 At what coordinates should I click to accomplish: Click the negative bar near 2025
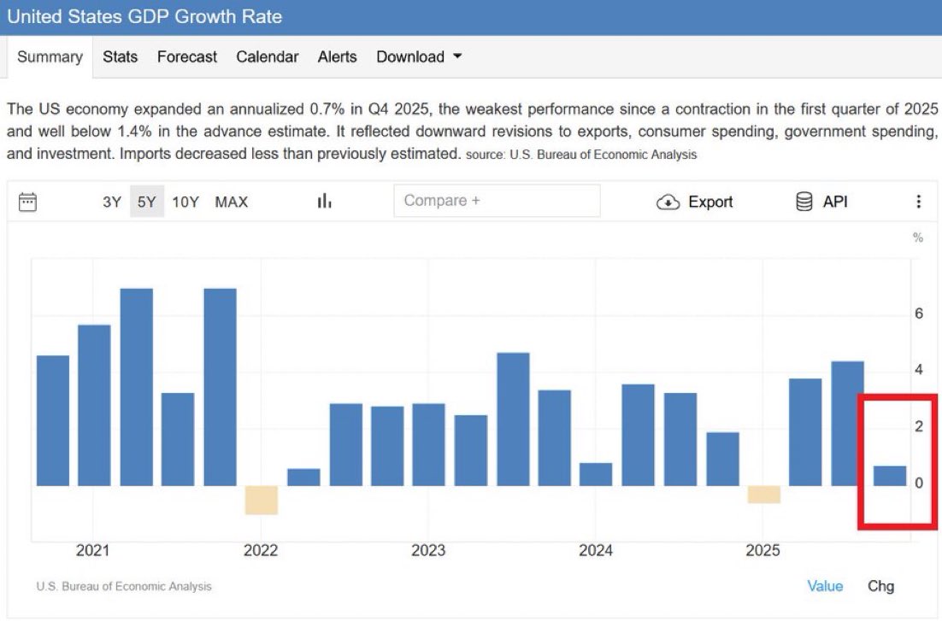pyautogui.click(x=764, y=495)
